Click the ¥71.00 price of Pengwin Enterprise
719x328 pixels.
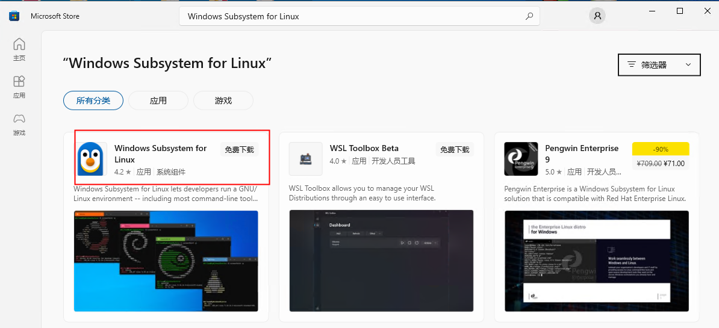tap(674, 163)
